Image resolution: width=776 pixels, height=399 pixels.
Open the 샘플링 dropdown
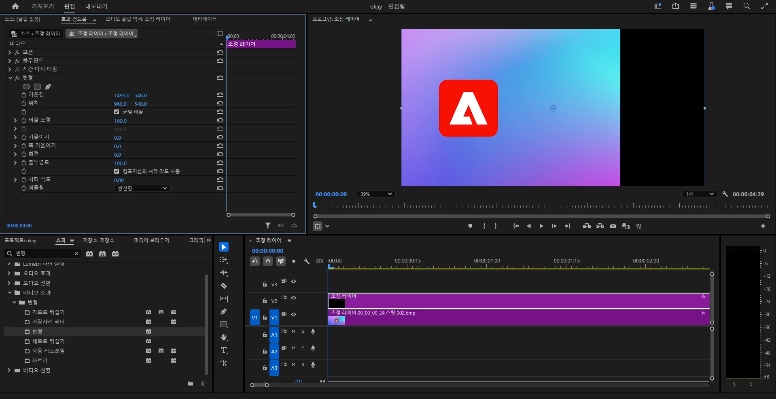pyautogui.click(x=142, y=188)
